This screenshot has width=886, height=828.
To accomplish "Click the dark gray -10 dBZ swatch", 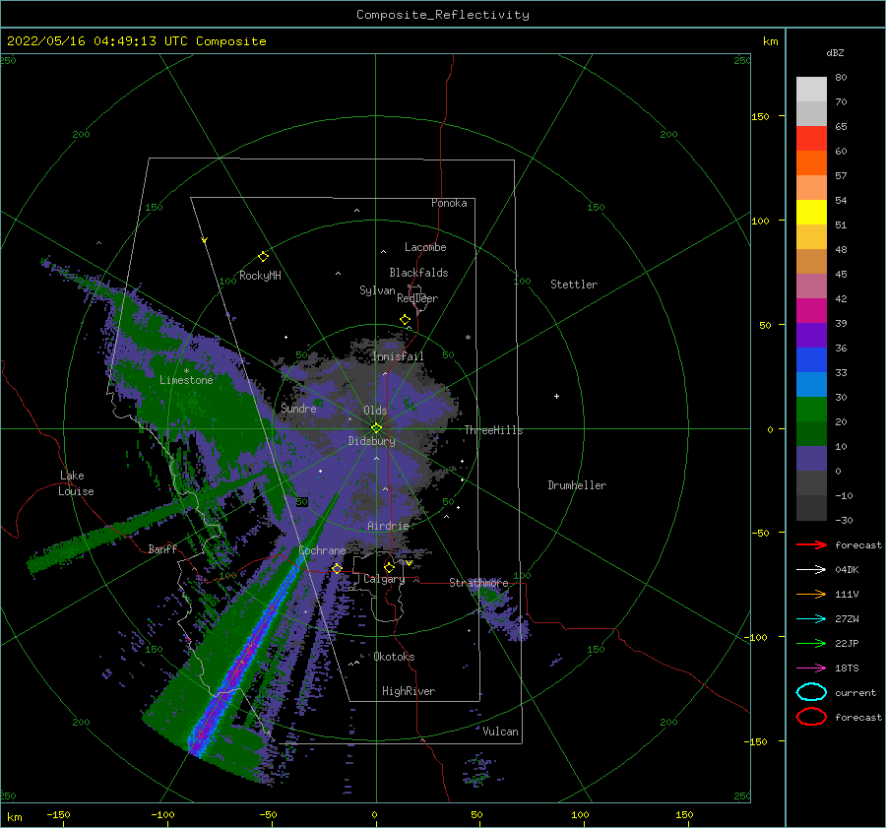I will pos(811,508).
